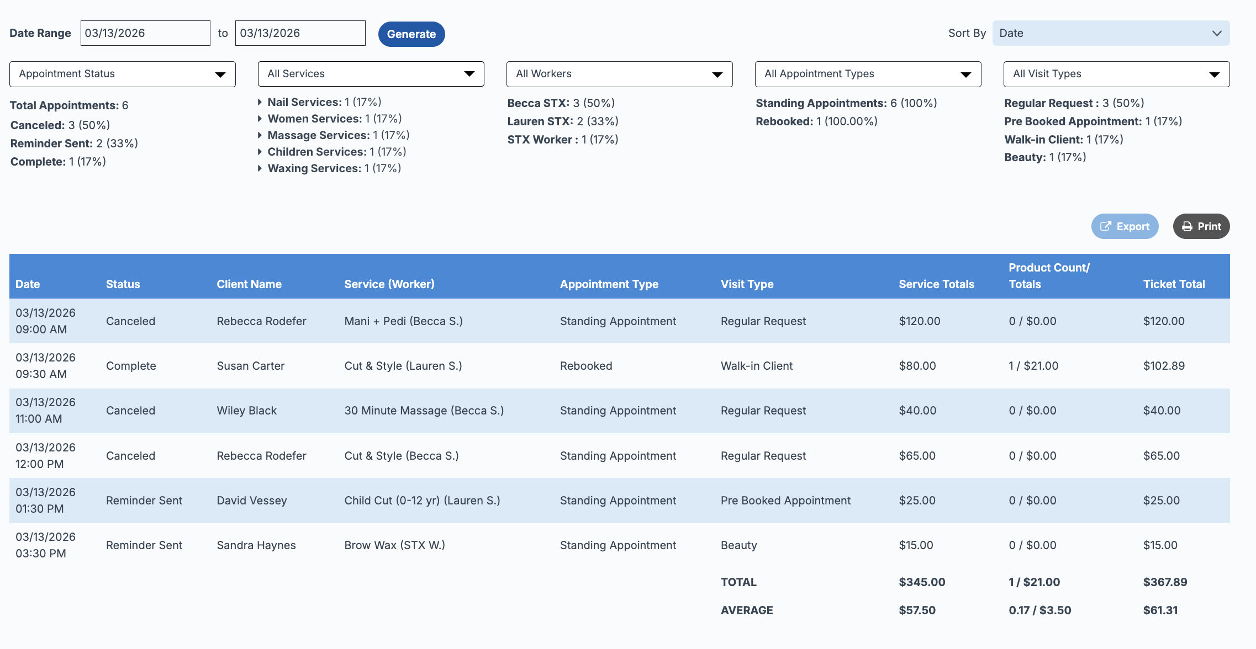Expand Children Services breakdown arrow
The height and width of the screenshot is (649, 1256).
pyautogui.click(x=260, y=152)
